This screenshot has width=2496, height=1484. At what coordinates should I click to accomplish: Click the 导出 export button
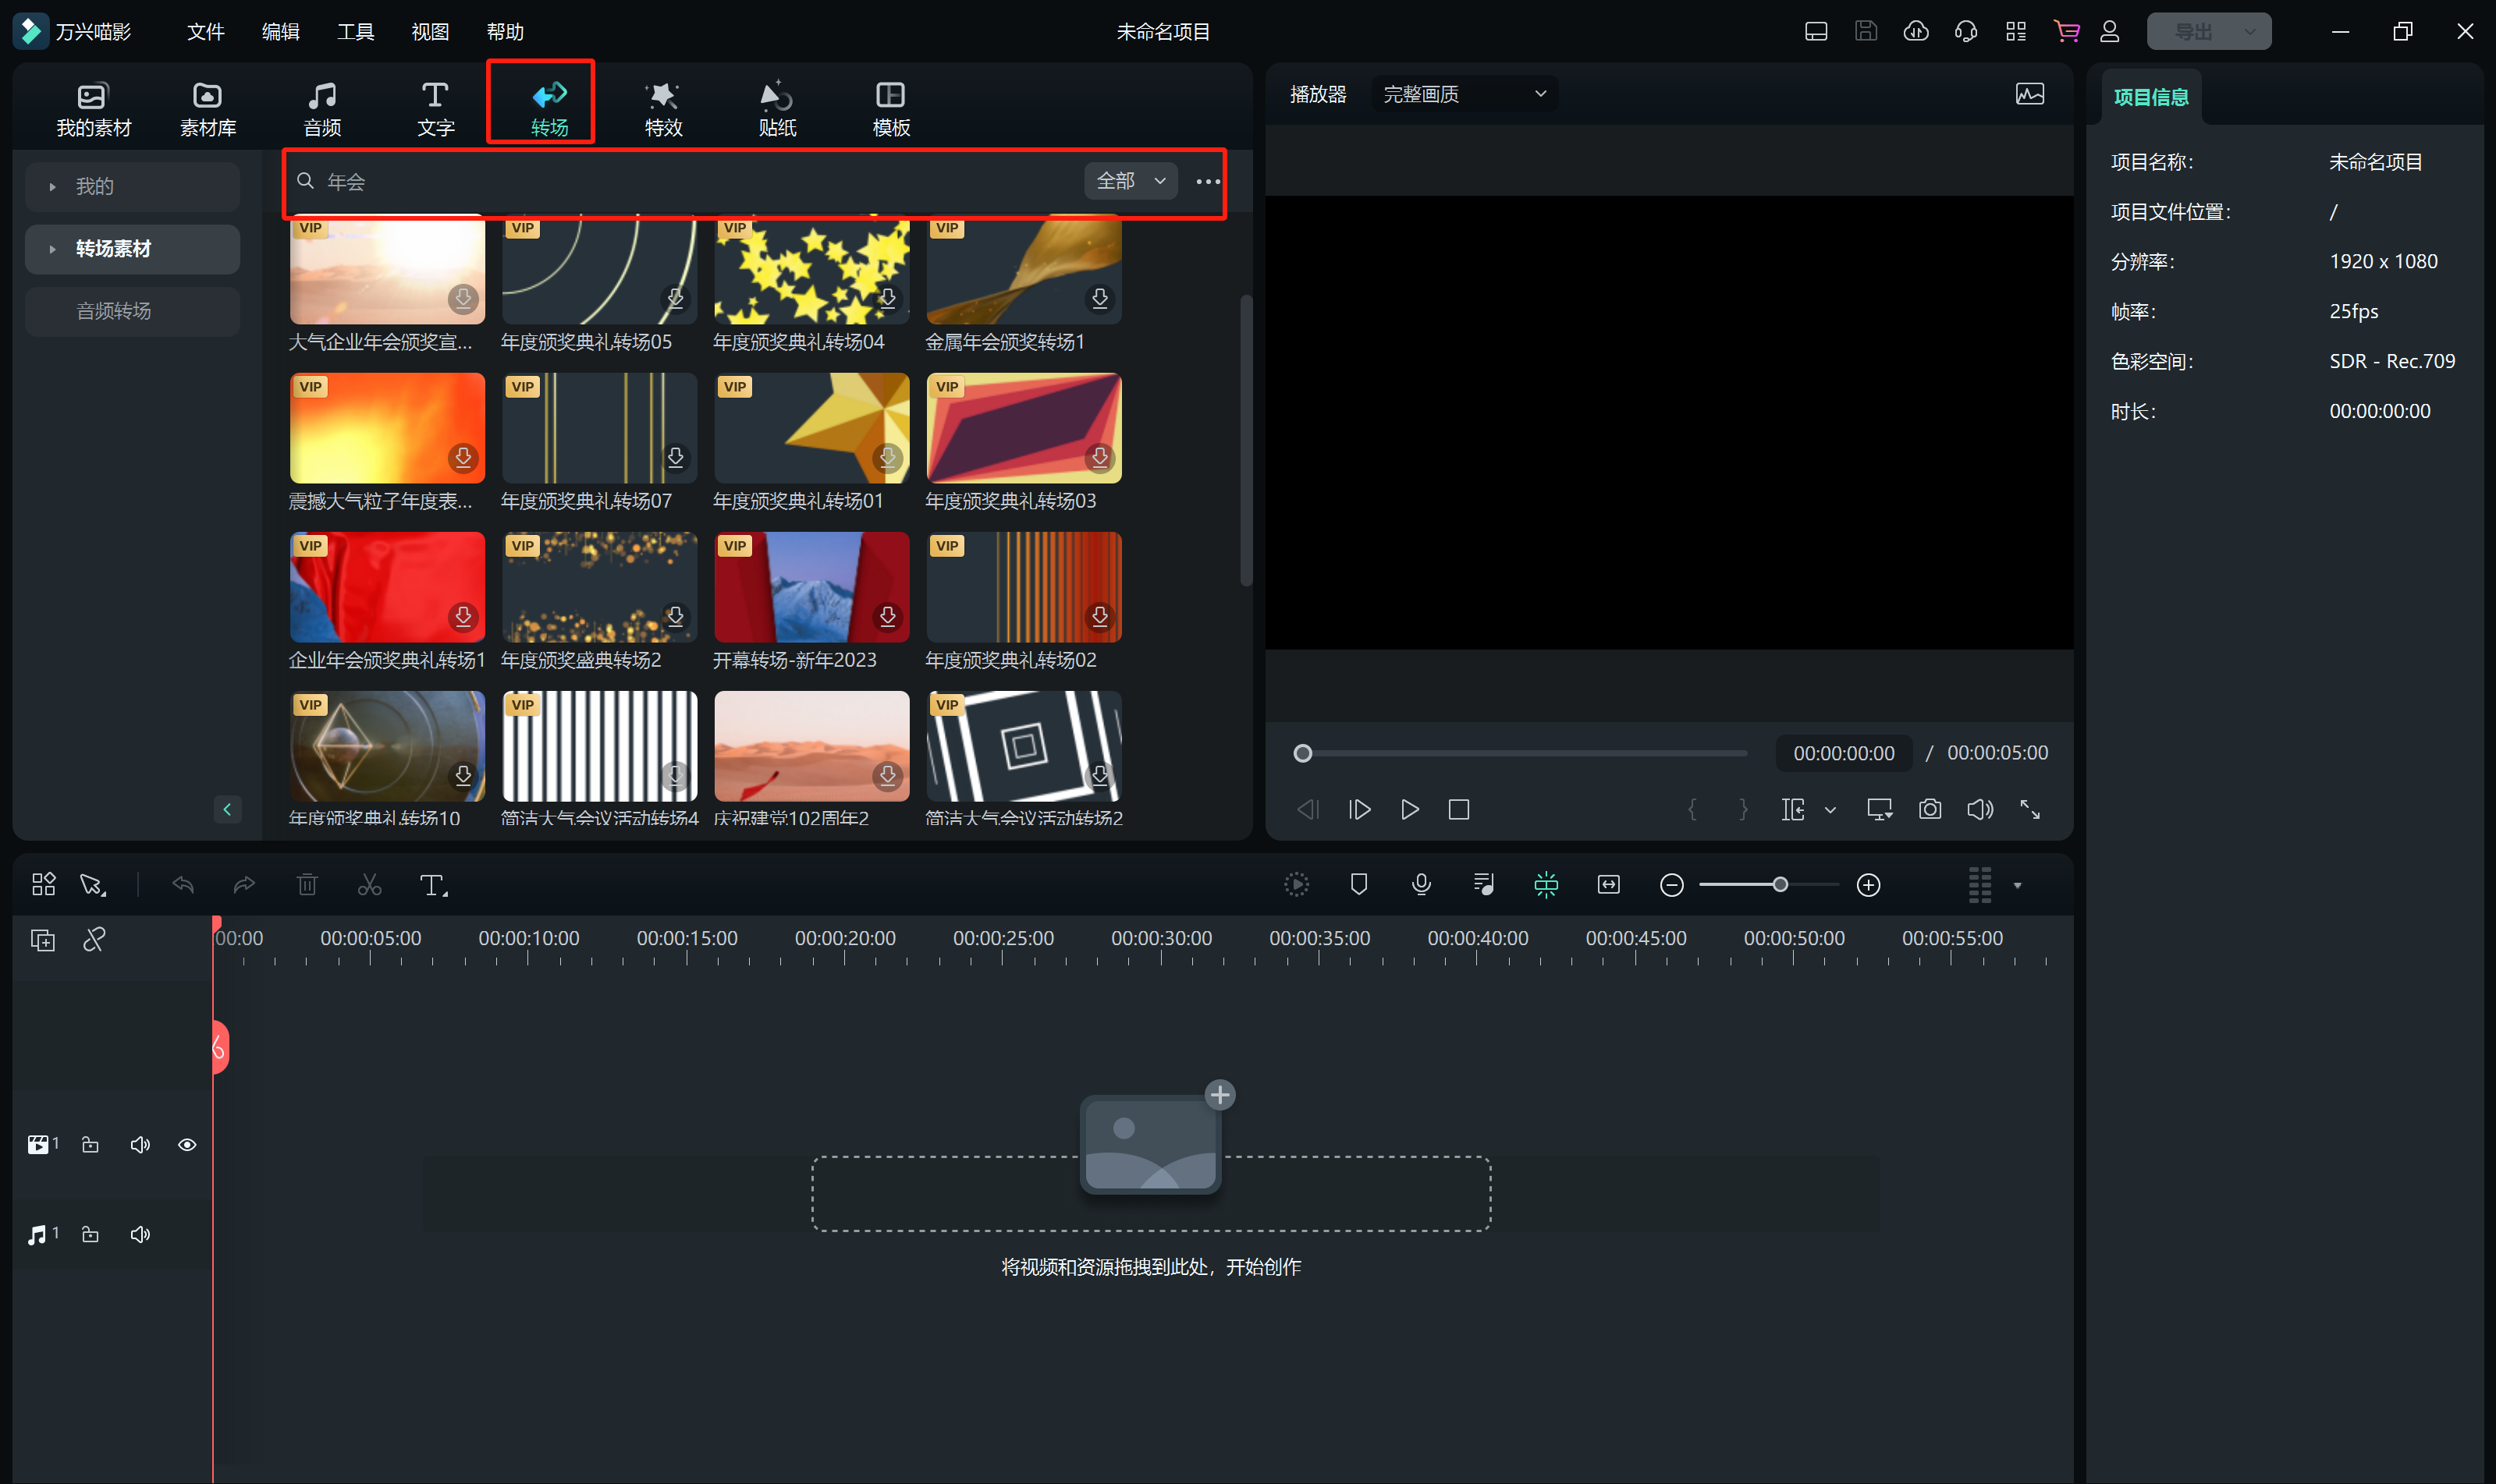[x=2194, y=31]
